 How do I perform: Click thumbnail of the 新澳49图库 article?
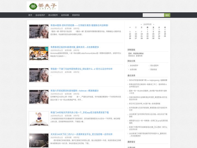(x=39, y=32)
